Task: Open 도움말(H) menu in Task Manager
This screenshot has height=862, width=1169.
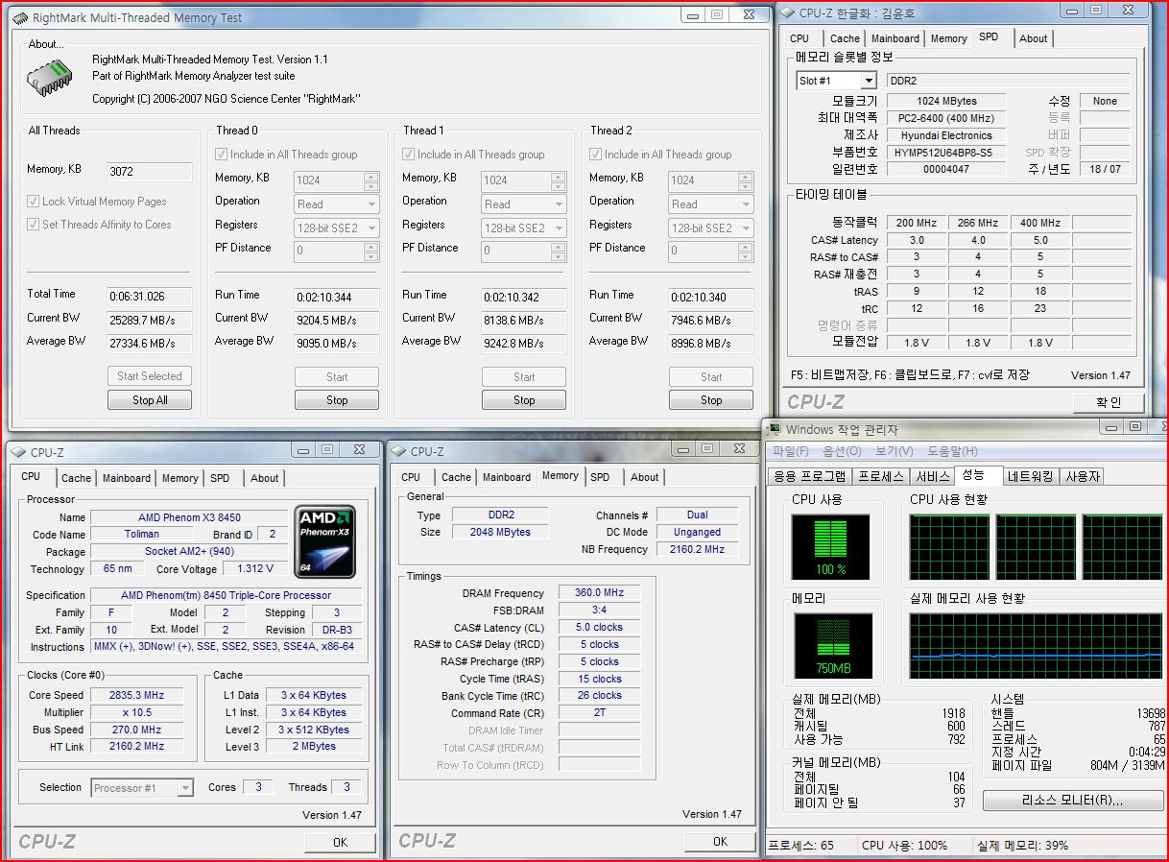Action: tap(952, 451)
